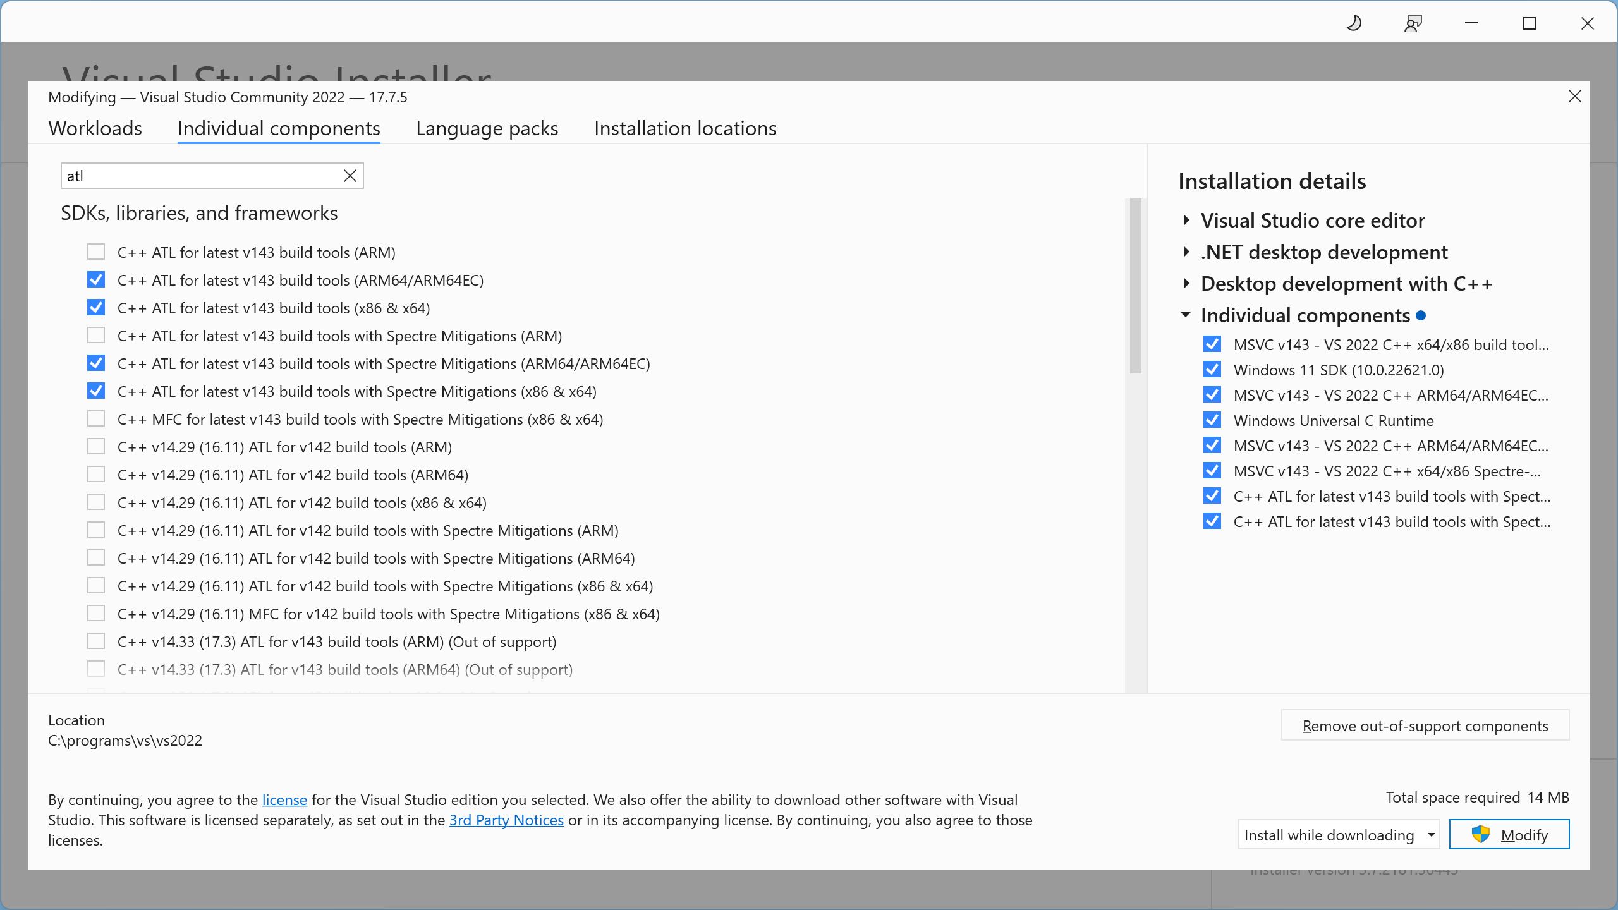Switch to the Workloads tab

point(95,128)
